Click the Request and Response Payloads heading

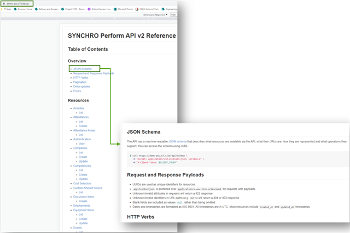tap(165, 175)
